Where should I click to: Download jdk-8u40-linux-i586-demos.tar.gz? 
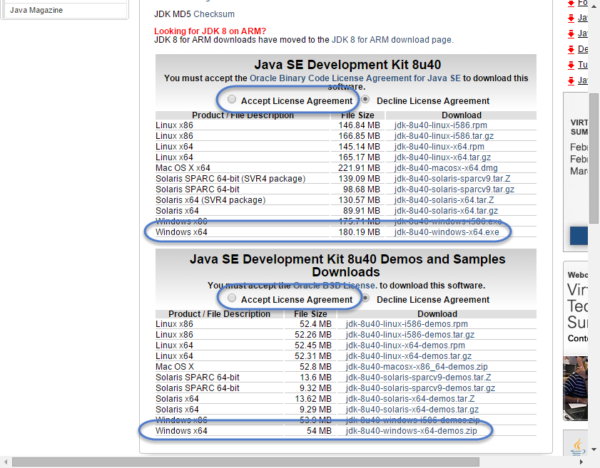pyautogui.click(x=410, y=335)
